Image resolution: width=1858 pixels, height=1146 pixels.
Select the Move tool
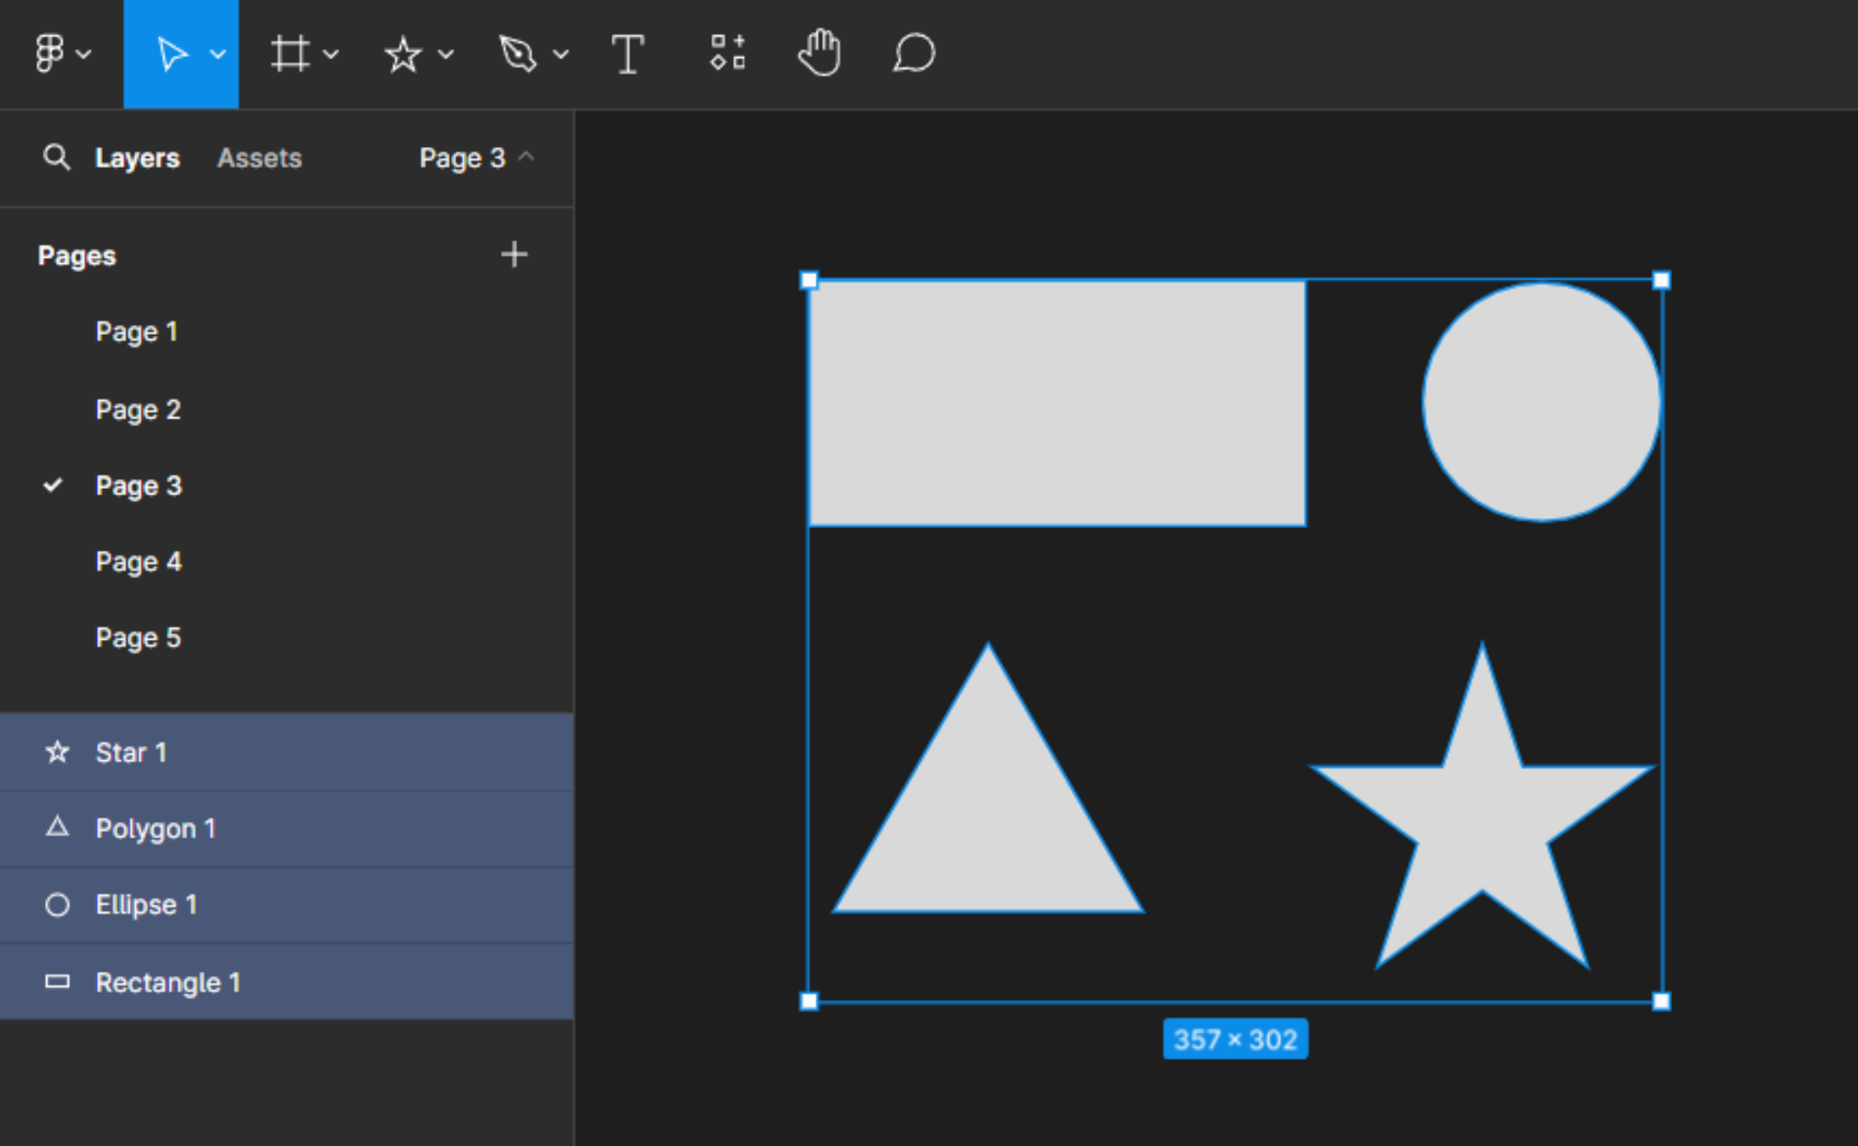pos(171,54)
